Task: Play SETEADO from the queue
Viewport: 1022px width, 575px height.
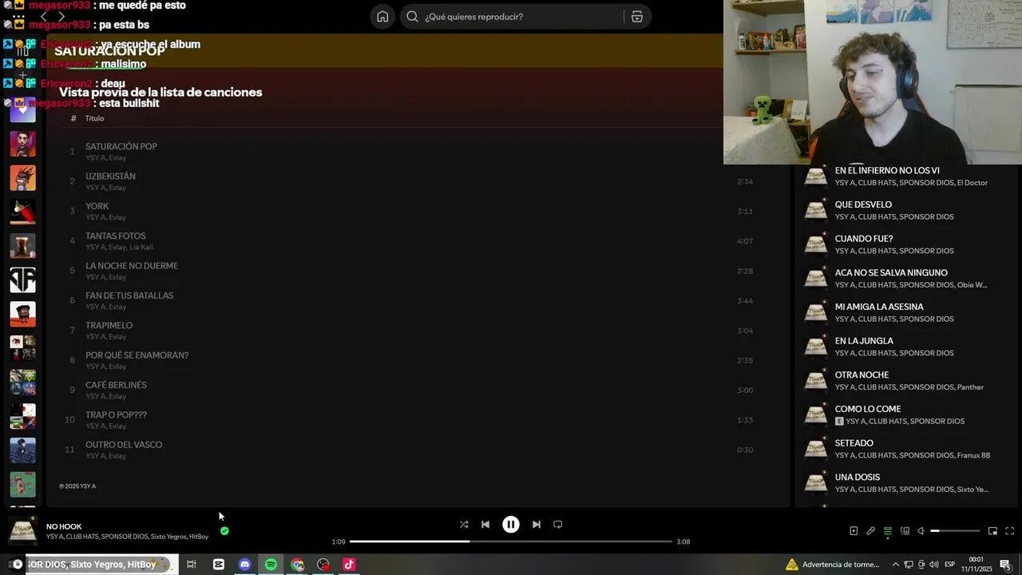Action: pos(906,449)
